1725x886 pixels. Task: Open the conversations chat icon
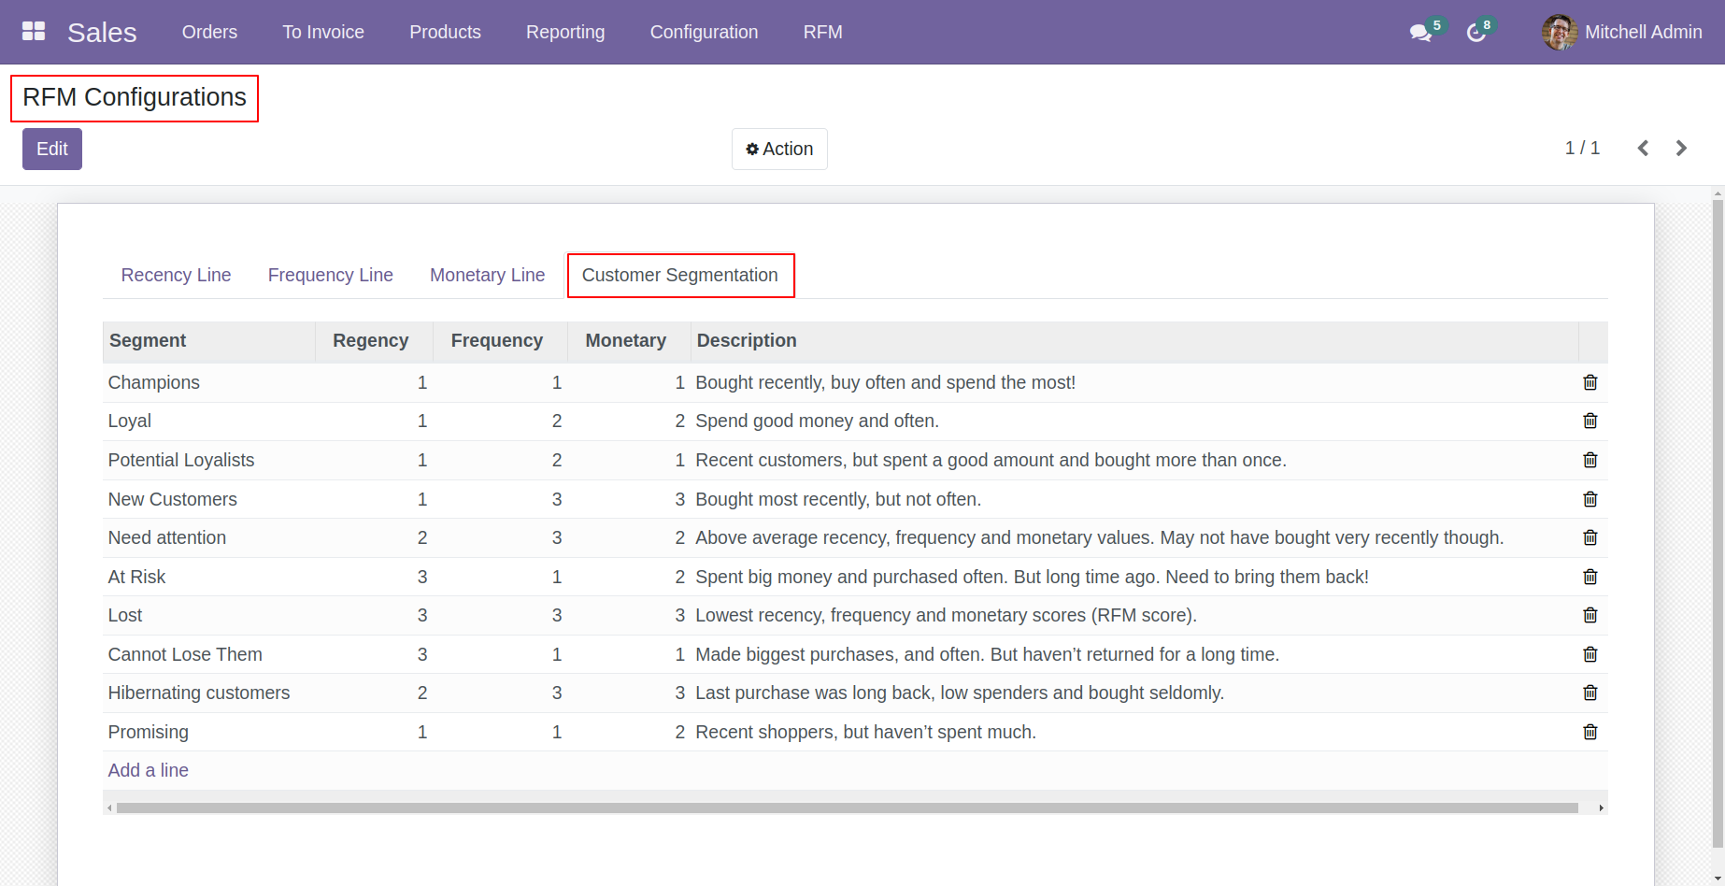(x=1420, y=33)
